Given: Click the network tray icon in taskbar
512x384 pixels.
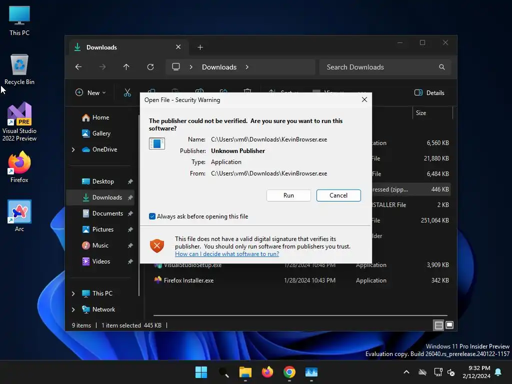Looking at the screenshot, I should [x=438, y=372].
